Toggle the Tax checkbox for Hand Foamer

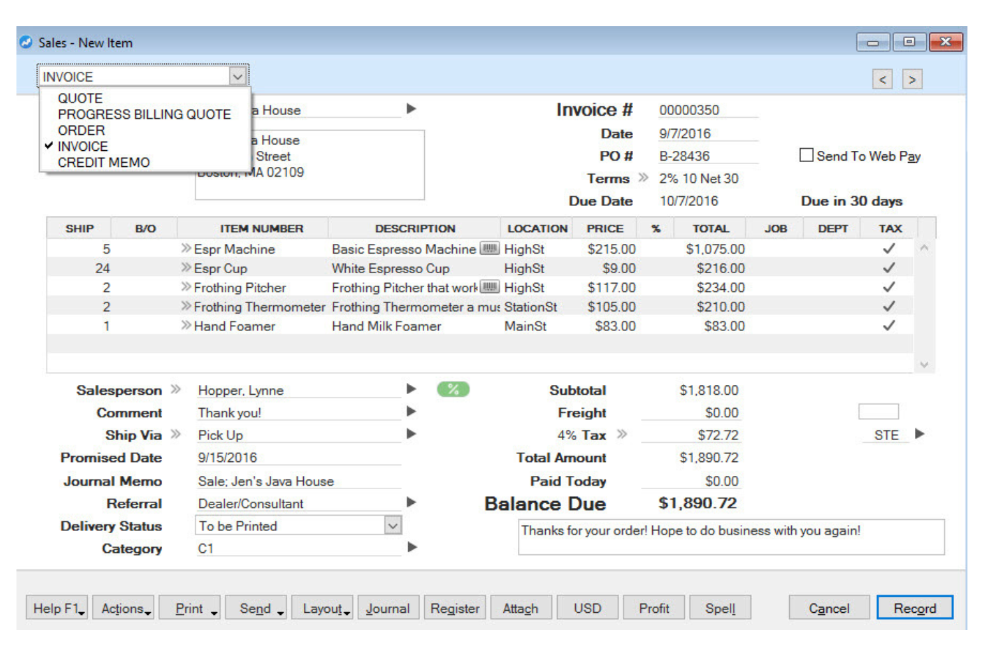coord(889,326)
